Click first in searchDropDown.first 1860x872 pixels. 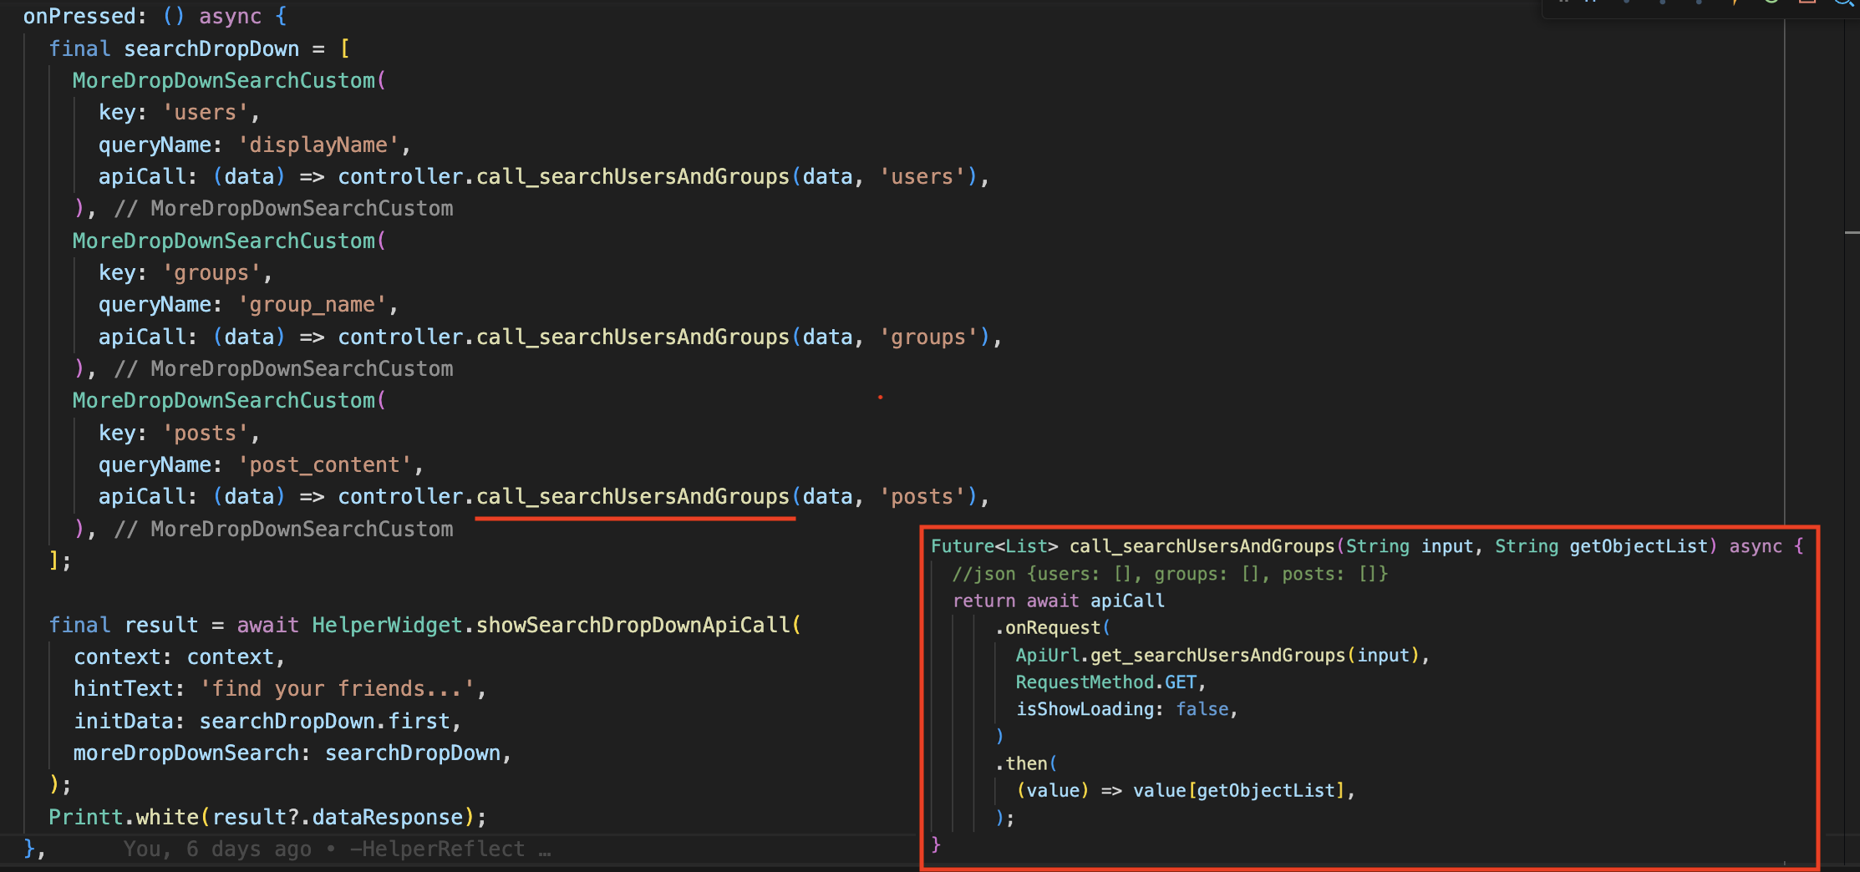pos(419,721)
